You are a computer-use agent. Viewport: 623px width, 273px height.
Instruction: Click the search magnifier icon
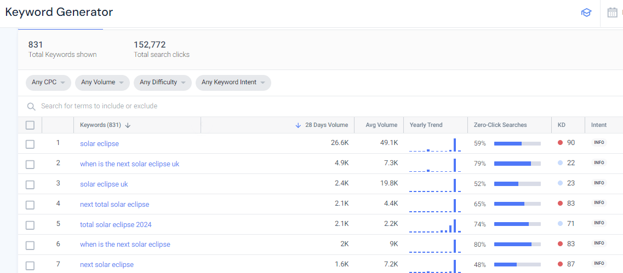(x=31, y=106)
